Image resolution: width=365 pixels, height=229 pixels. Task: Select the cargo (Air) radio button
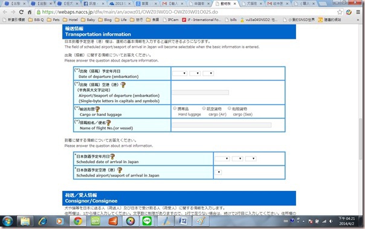tap(204, 108)
